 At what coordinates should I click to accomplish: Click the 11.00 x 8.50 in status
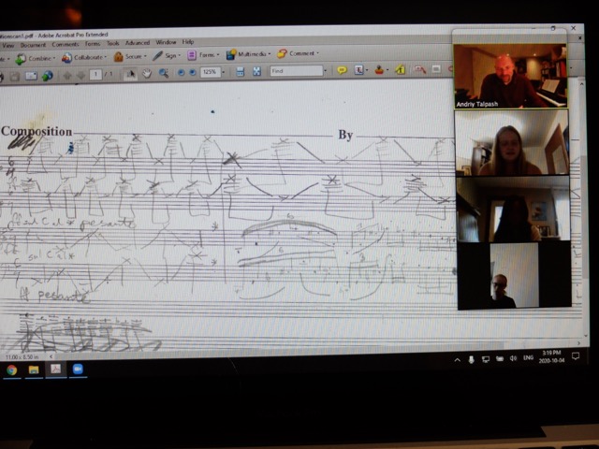point(22,357)
